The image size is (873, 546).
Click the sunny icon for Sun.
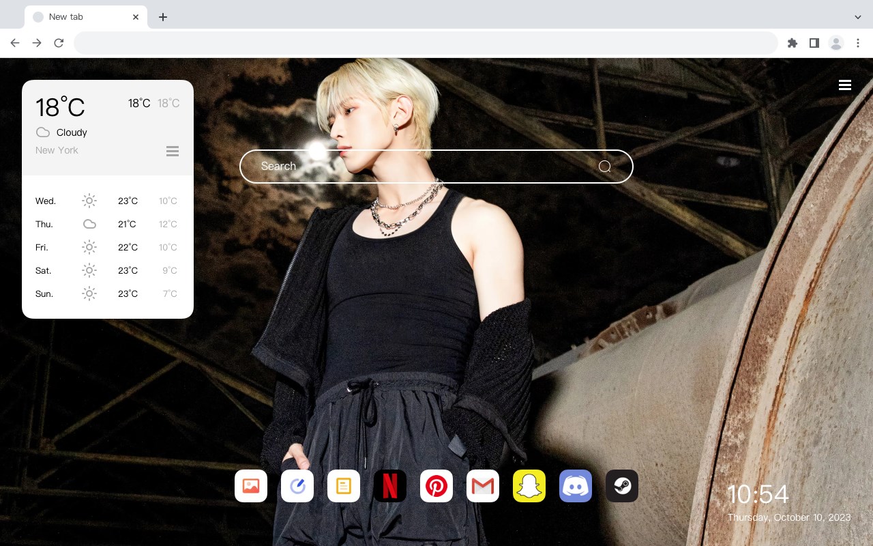click(89, 293)
